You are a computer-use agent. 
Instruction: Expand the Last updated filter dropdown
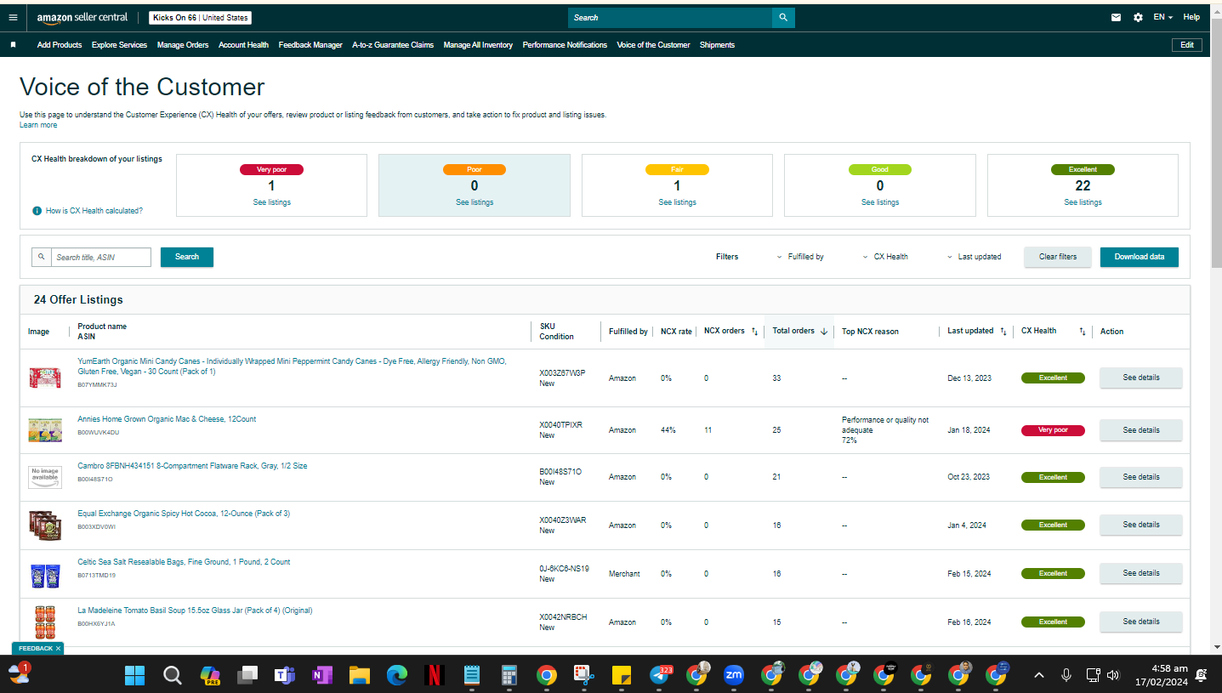click(974, 257)
